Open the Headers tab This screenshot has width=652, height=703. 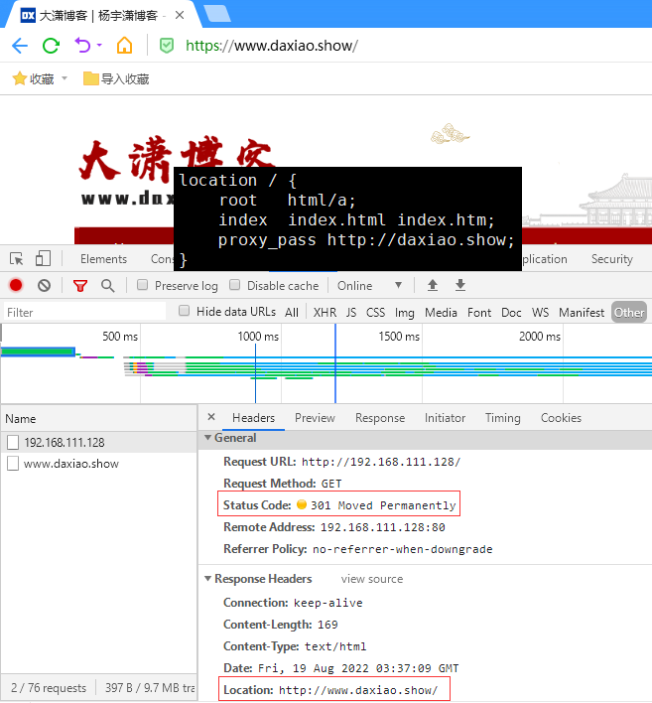254,418
